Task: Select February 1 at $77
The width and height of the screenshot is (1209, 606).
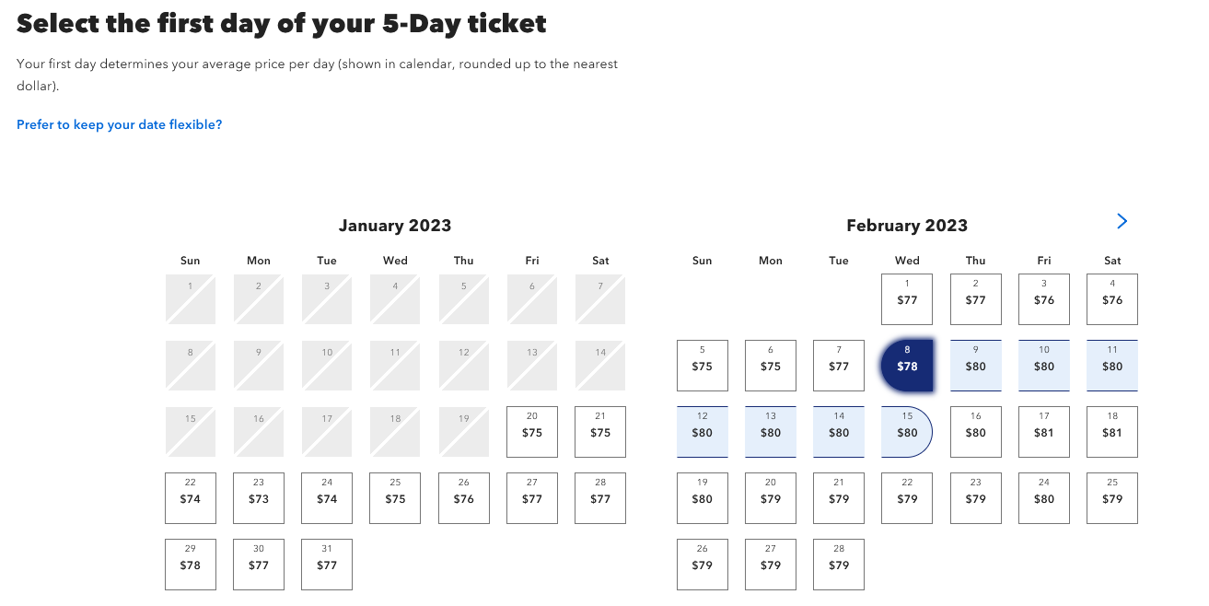Action: click(907, 299)
